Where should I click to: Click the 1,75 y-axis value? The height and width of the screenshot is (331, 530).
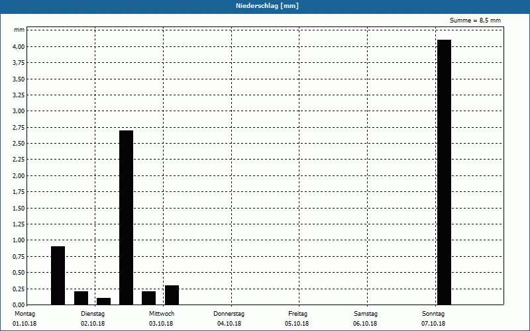pos(19,192)
